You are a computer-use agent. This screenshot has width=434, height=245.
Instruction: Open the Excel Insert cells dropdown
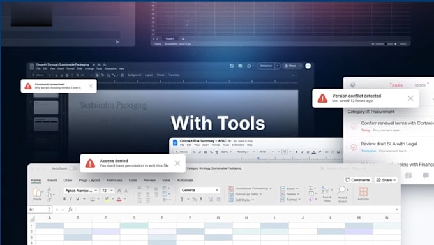pos(289,188)
